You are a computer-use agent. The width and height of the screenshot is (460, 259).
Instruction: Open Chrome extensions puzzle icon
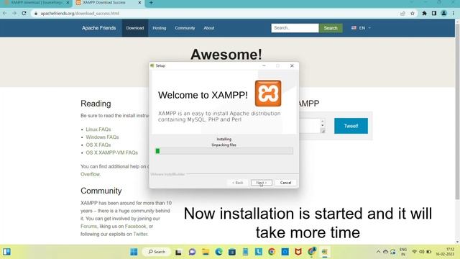(x=424, y=13)
